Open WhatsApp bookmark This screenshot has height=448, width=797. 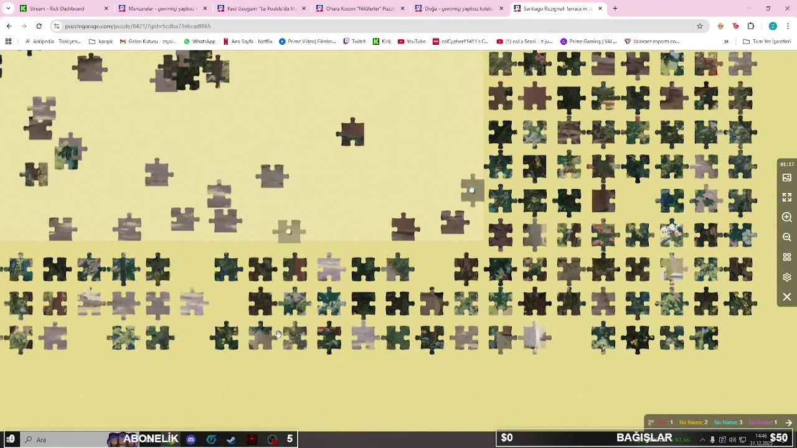pos(199,42)
